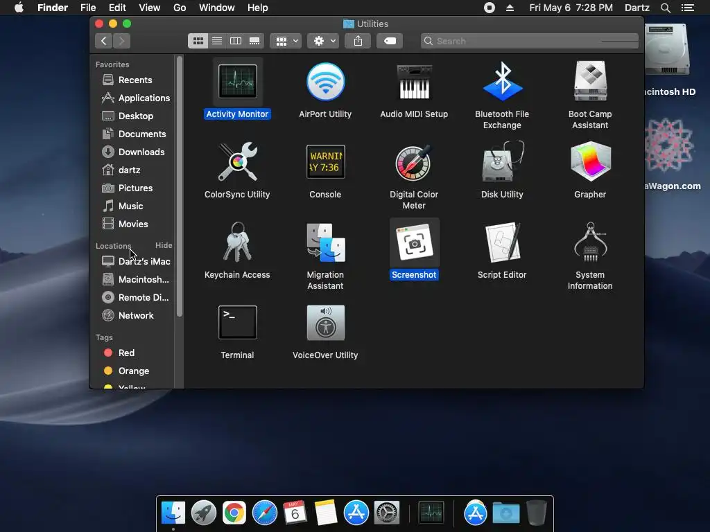Open the File menu
This screenshot has height=532, width=710.
pyautogui.click(x=88, y=8)
